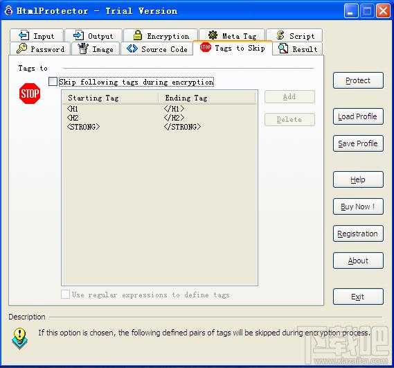Screen dimensions: 394x368
Task: Click the Result magnifier icon
Action: pyautogui.click(x=283, y=49)
